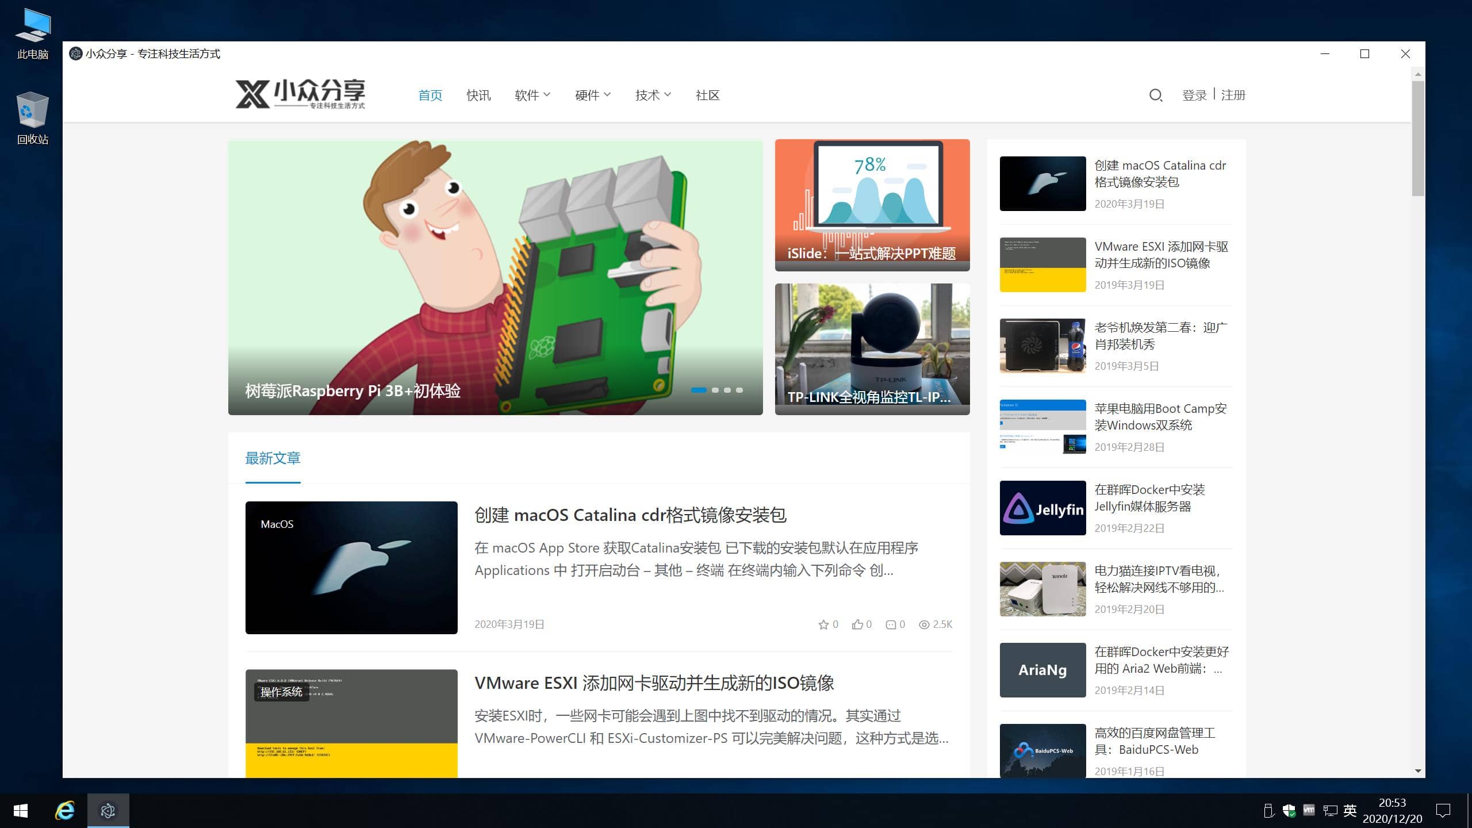Screen dimensions: 1472x828
Task: Open article title 创建 macOS Catalina cdr格式镜像安装包
Action: click(630, 515)
